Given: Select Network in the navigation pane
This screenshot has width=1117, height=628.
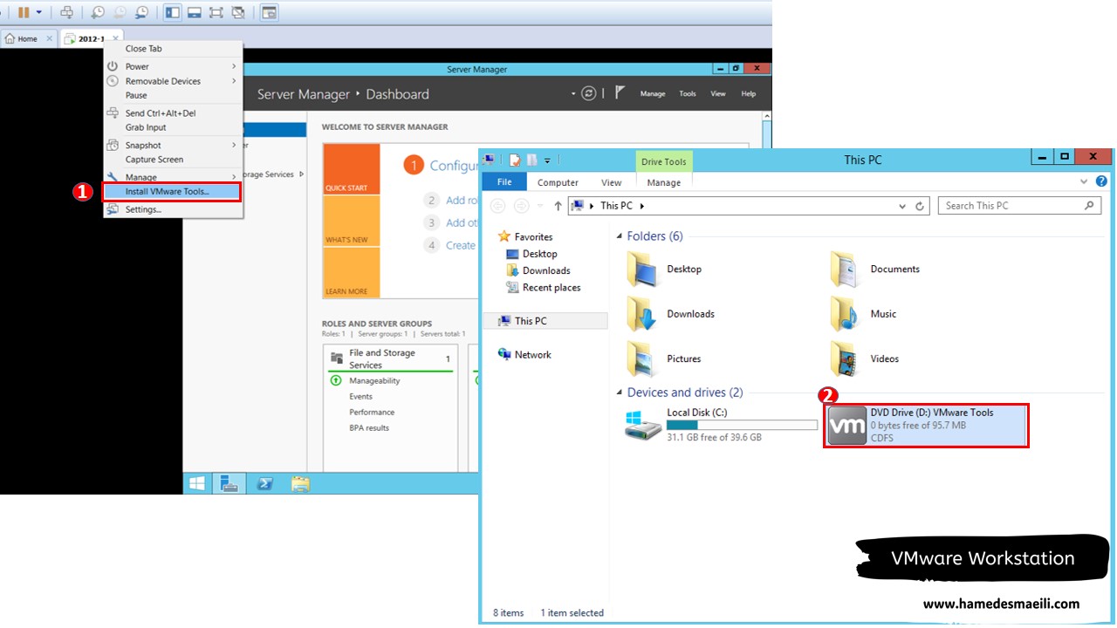Looking at the screenshot, I should pos(524,354).
